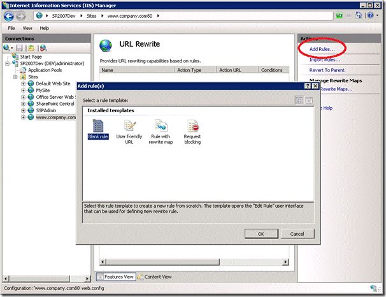Screen dimensions: 386x297
Task: Click View Rewrite Maps link
Action: pyautogui.click(x=336, y=89)
